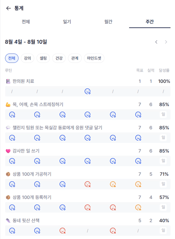Click the red failed face in 상품 100개 가공하기 row
This screenshot has width=175, height=239.
click(87, 184)
